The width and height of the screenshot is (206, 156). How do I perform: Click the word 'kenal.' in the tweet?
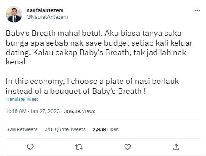click(x=16, y=62)
